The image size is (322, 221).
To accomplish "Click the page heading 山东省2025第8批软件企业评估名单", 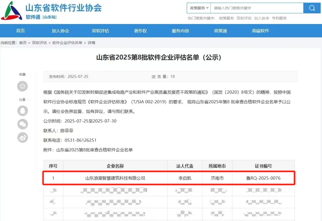I will click(x=159, y=57).
